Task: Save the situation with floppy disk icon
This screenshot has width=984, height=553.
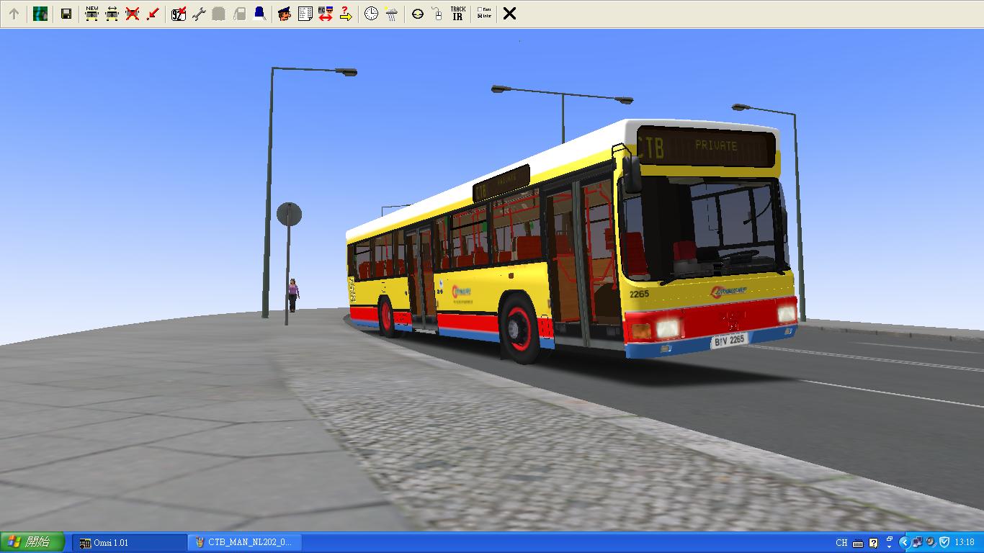Action: click(66, 14)
